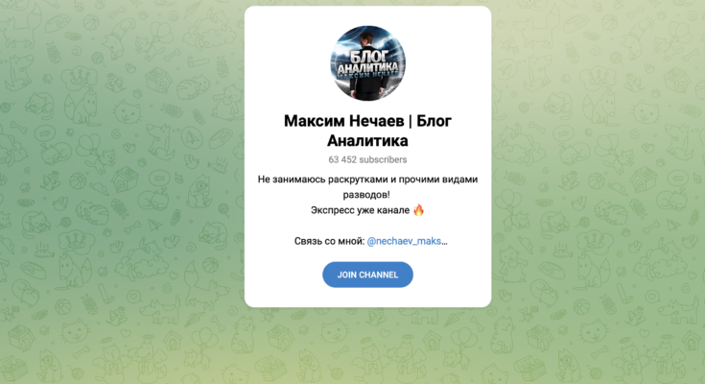Click the 63 452 subscribers count
This screenshot has width=705, height=384.
[x=367, y=159]
